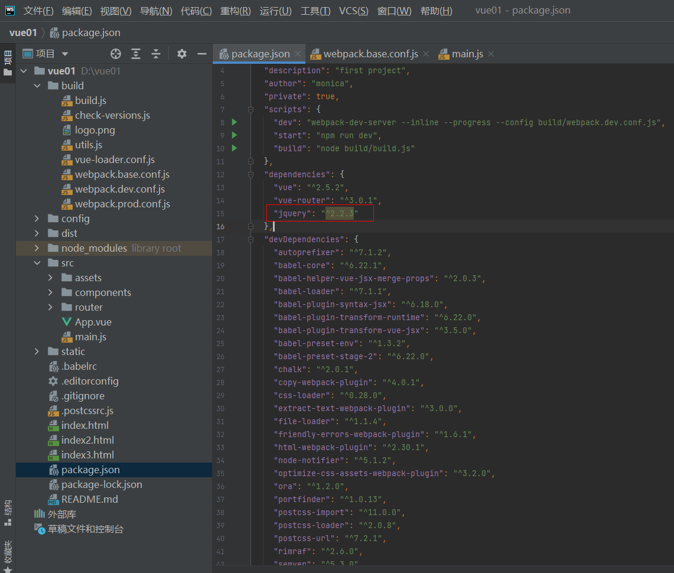Select package-lock.json in project tree
Screen dimensions: 674x573
pyautogui.click(x=102, y=484)
